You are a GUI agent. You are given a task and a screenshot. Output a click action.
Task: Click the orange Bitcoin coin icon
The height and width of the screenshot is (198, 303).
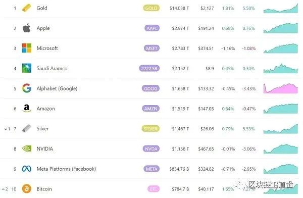27,189
